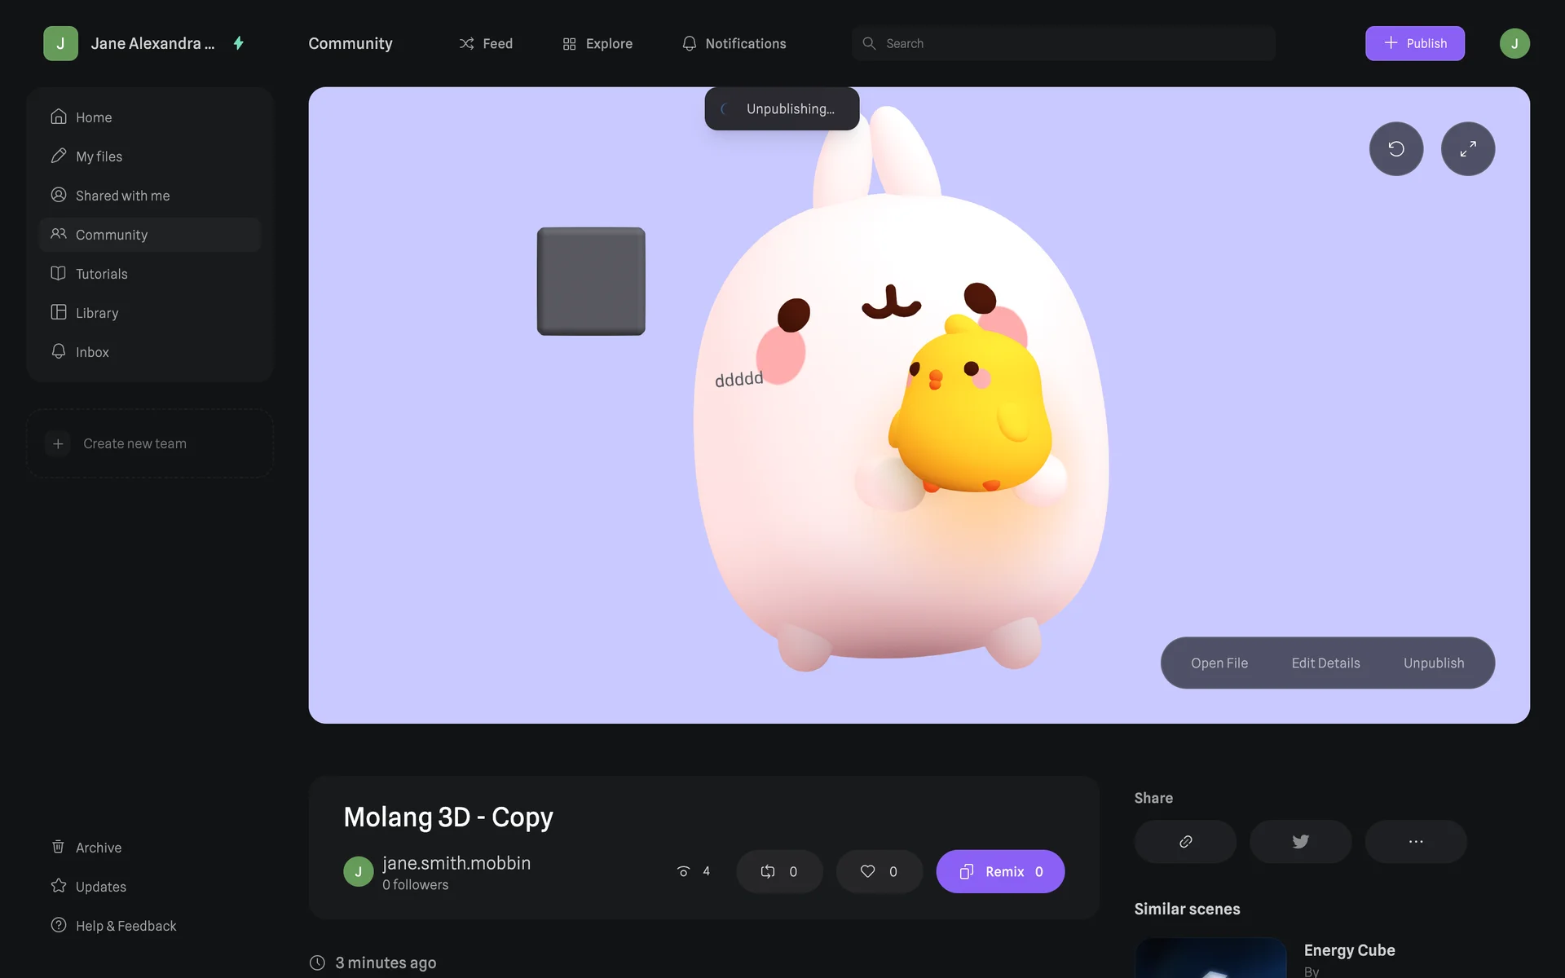Expand the scene to fullscreen

[1467, 149]
